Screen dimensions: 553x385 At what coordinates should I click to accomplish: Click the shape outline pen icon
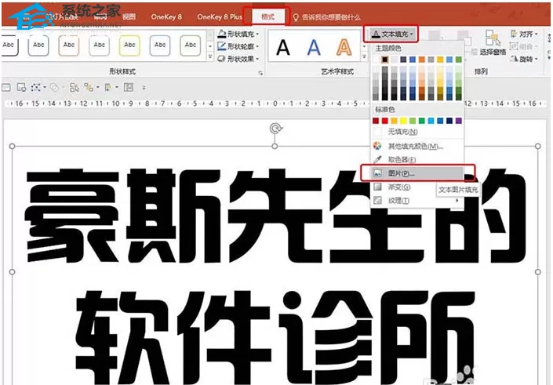point(221,45)
